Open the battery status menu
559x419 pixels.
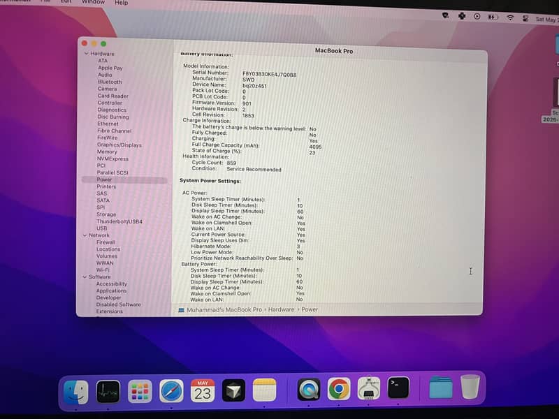coord(493,17)
